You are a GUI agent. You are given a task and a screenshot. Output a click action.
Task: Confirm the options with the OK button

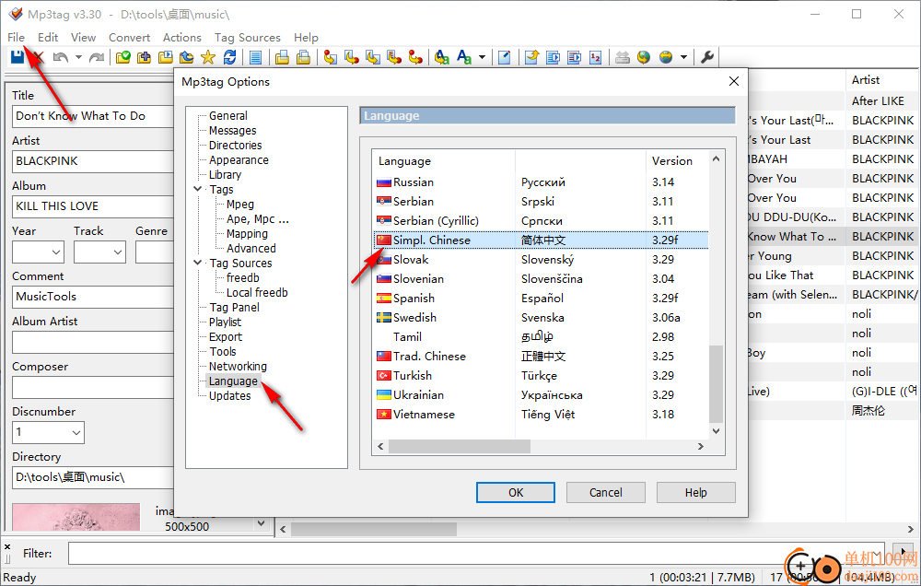516,493
